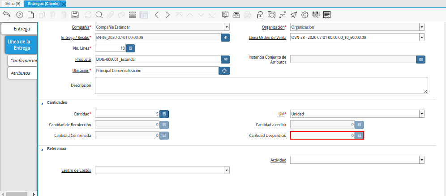The image size is (446, 196).
Task: Open process gear icon in toolbar
Action: (305, 15)
